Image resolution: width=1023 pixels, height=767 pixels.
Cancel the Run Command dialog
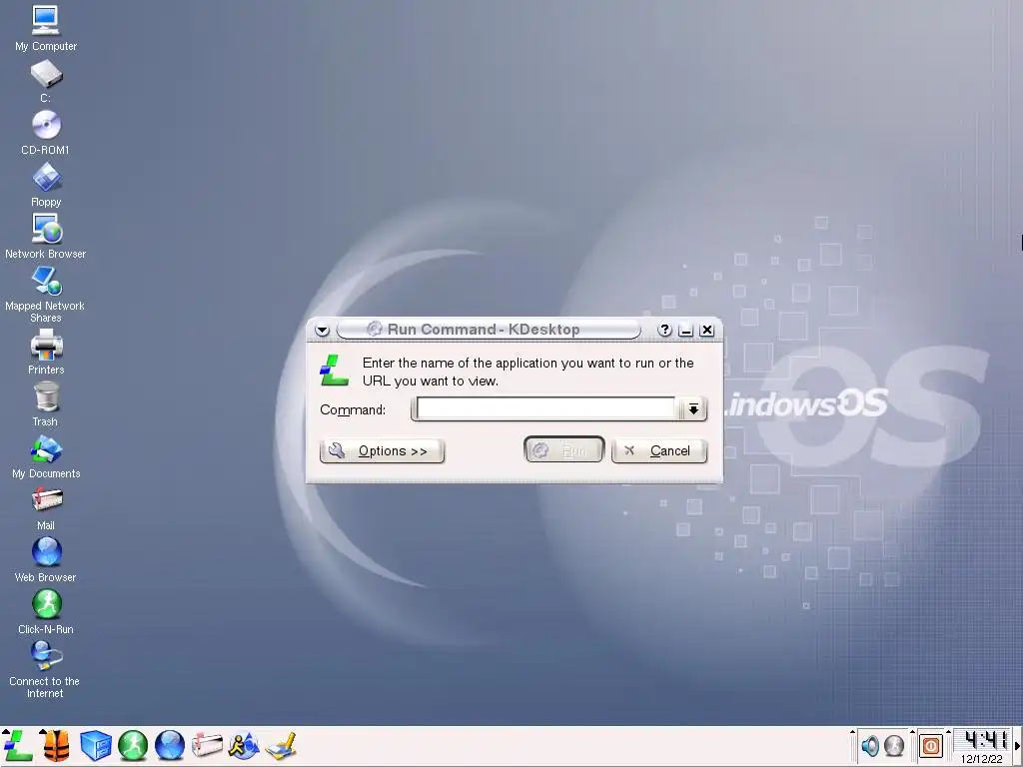(x=659, y=450)
